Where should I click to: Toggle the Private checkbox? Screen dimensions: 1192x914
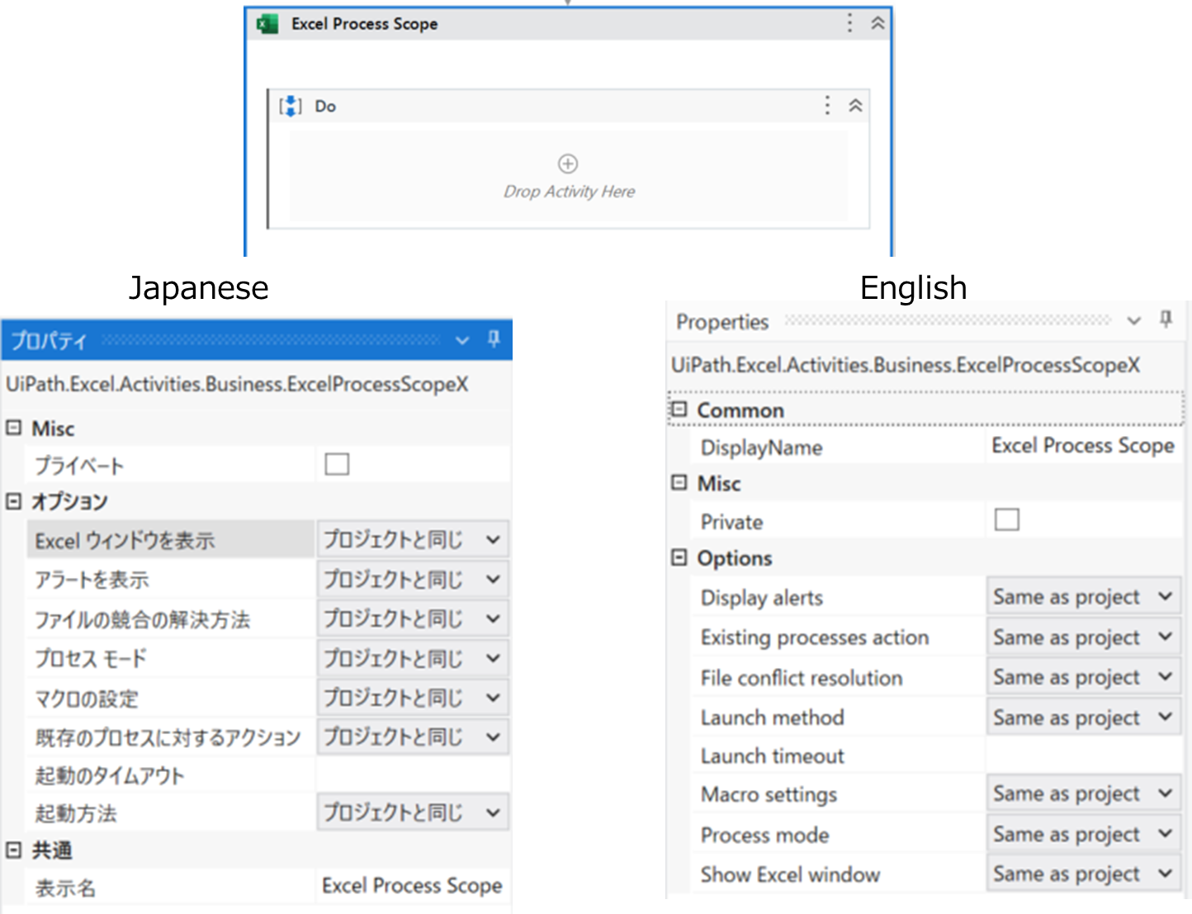(1007, 519)
